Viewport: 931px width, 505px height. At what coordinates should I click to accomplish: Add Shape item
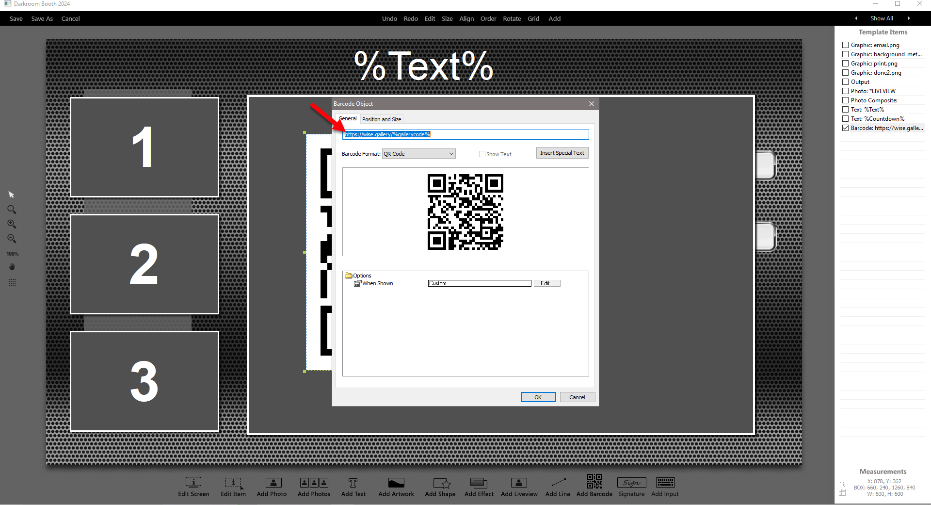pos(440,487)
